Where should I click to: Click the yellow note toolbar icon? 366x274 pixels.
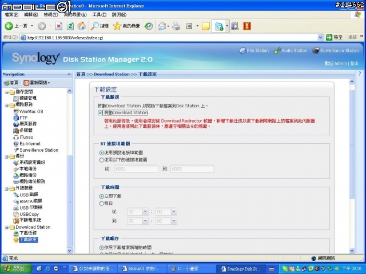point(205,26)
